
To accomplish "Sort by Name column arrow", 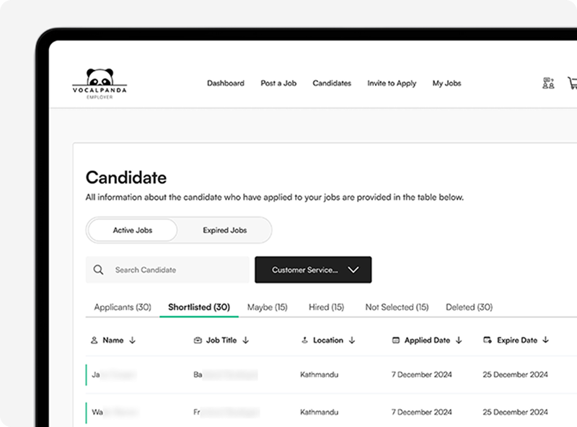I will [133, 340].
